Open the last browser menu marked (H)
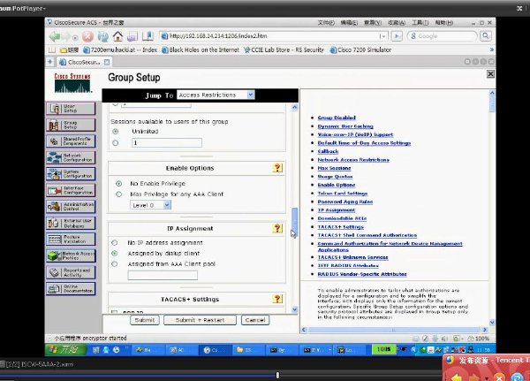 [443, 23]
